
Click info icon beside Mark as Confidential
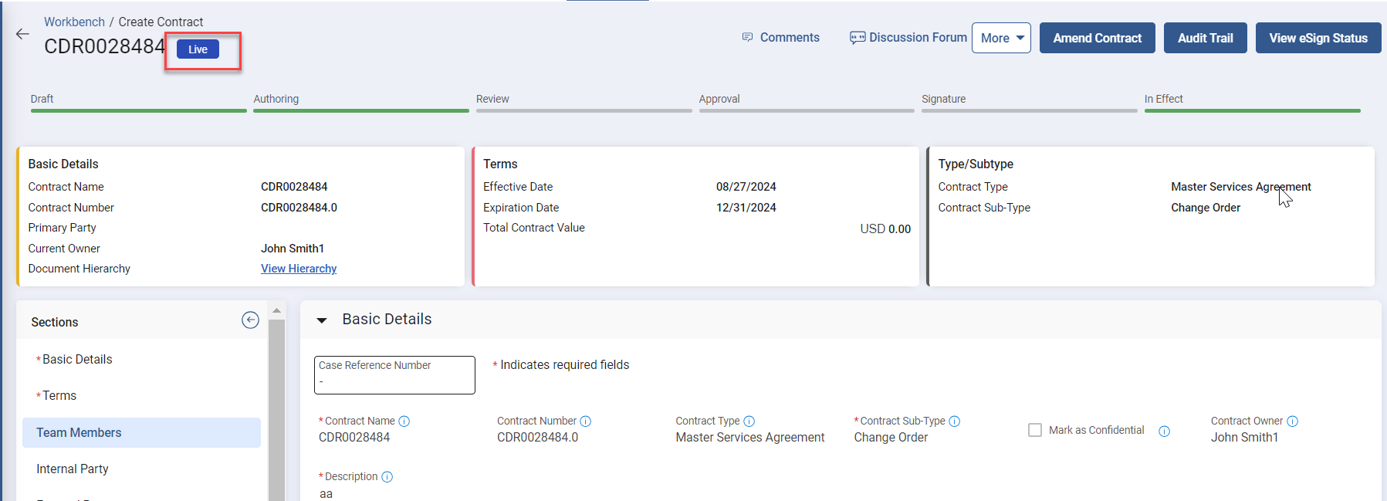[x=1165, y=432]
